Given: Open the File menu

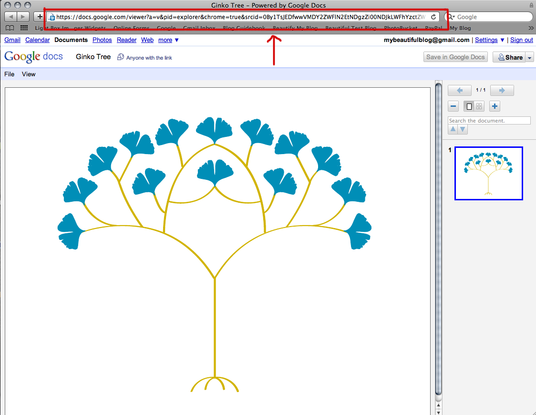Looking at the screenshot, I should pos(9,74).
